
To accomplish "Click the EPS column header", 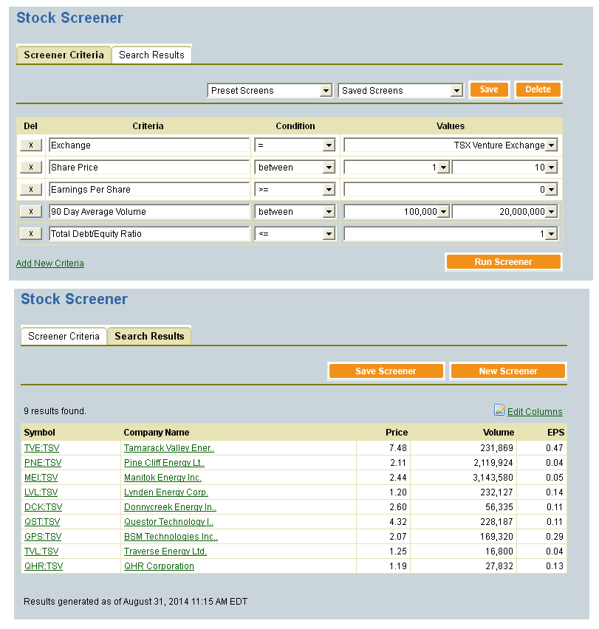I will point(555,433).
